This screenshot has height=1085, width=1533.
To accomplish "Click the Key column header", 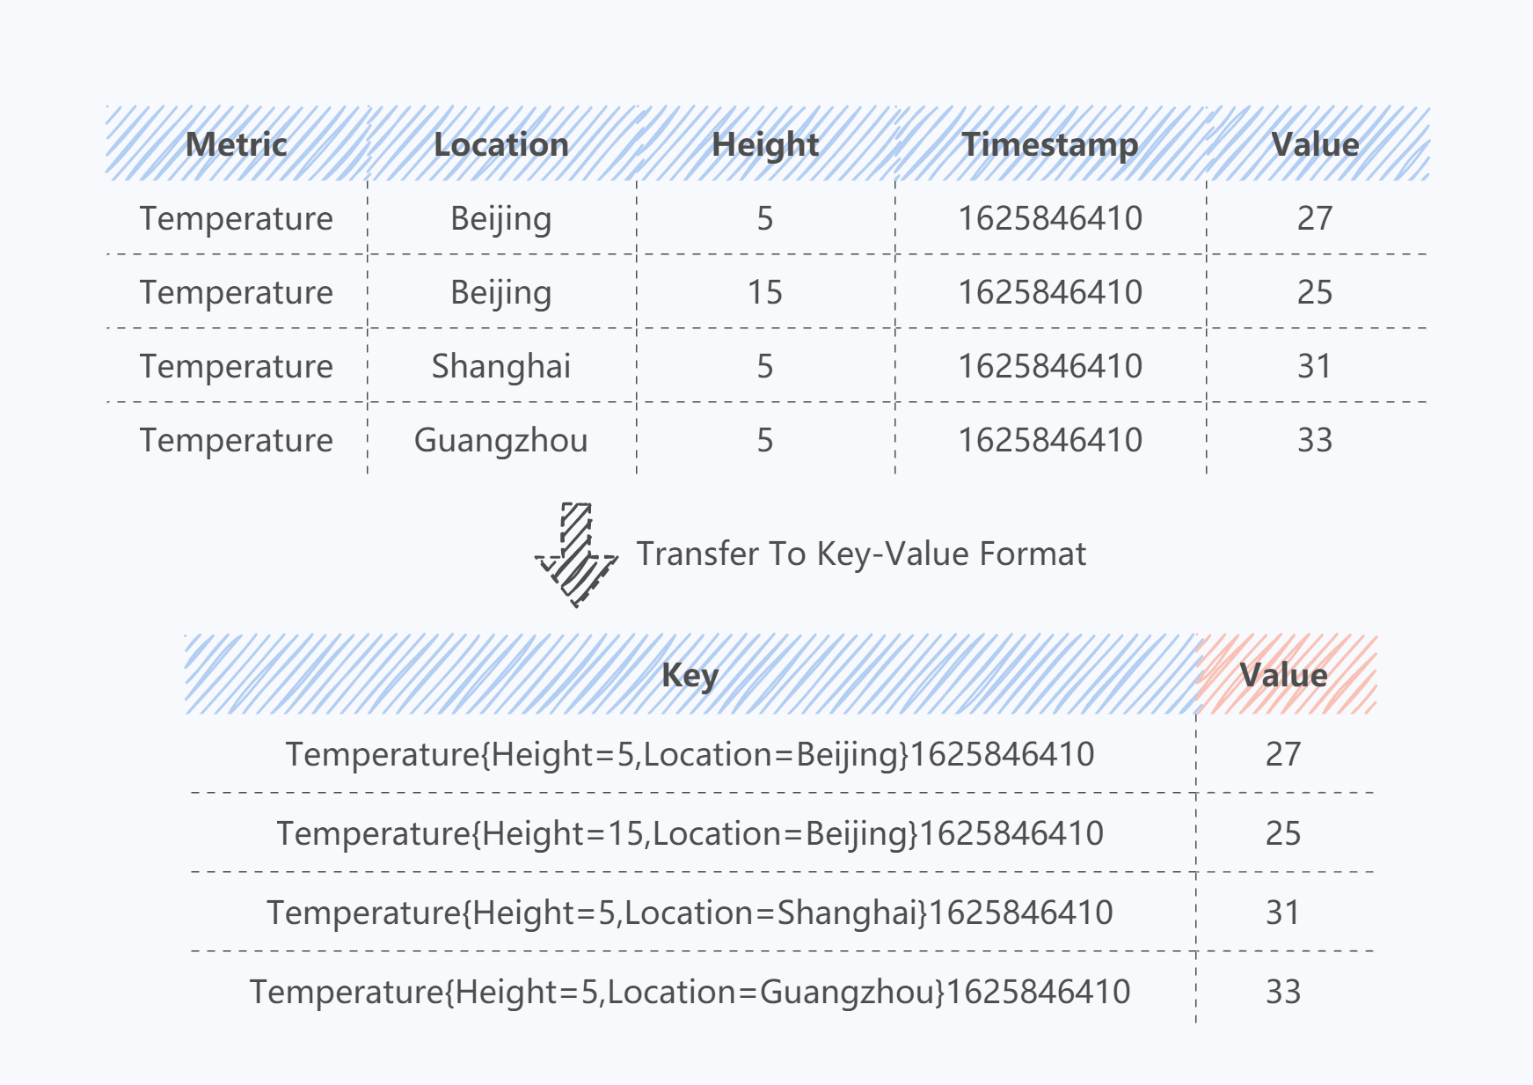I will [690, 675].
